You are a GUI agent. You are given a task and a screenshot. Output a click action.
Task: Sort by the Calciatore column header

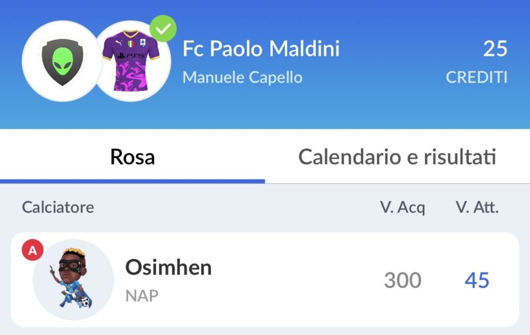coord(58,207)
